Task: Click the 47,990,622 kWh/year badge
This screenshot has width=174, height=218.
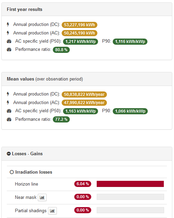Action: pos(84,103)
